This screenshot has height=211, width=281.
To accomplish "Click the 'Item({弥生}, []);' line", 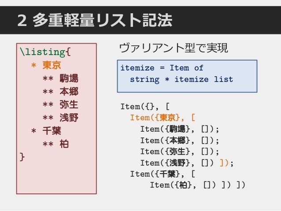I will coord(180,152).
